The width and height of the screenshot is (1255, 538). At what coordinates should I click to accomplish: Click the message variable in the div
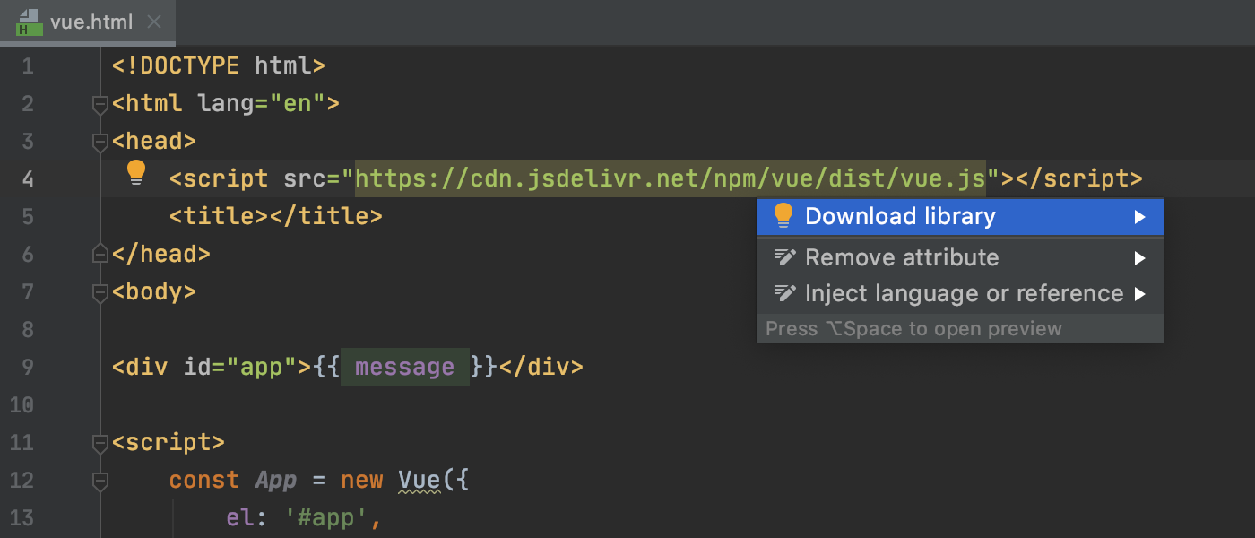coord(404,367)
